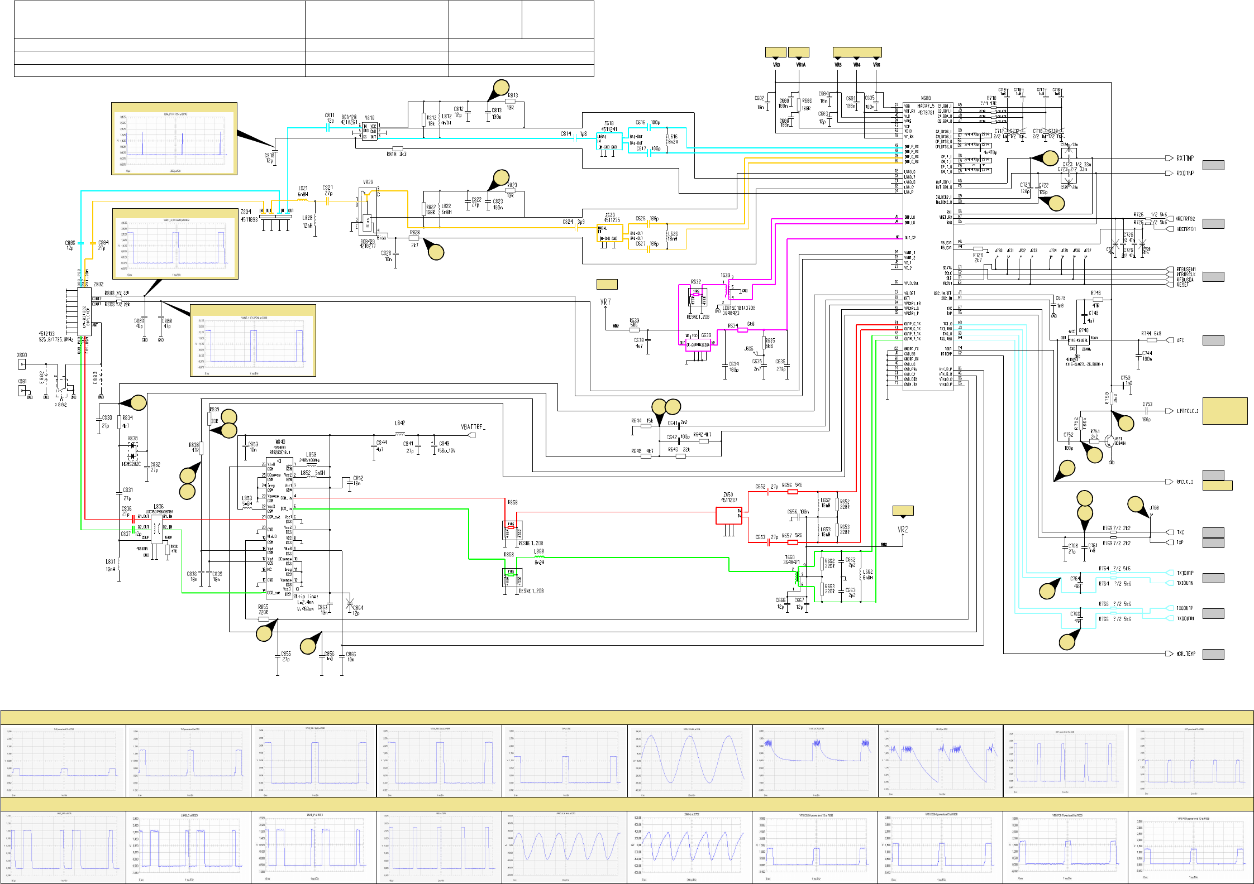Click the probe marker left of C856
Viewport: 1254px width, 884px height.
click(x=308, y=646)
